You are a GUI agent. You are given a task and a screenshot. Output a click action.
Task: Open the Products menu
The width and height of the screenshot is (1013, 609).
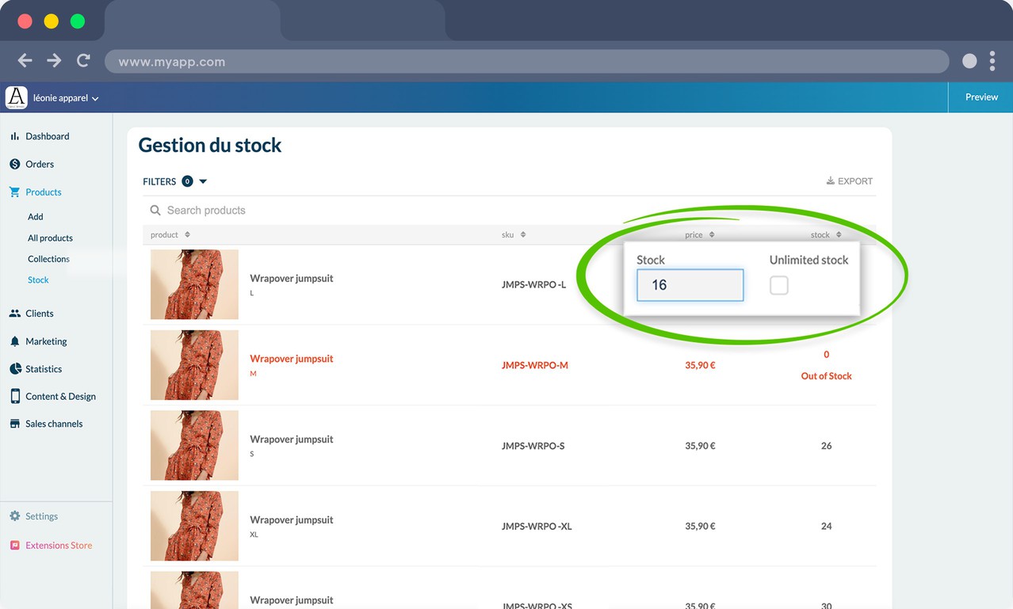[x=44, y=192]
